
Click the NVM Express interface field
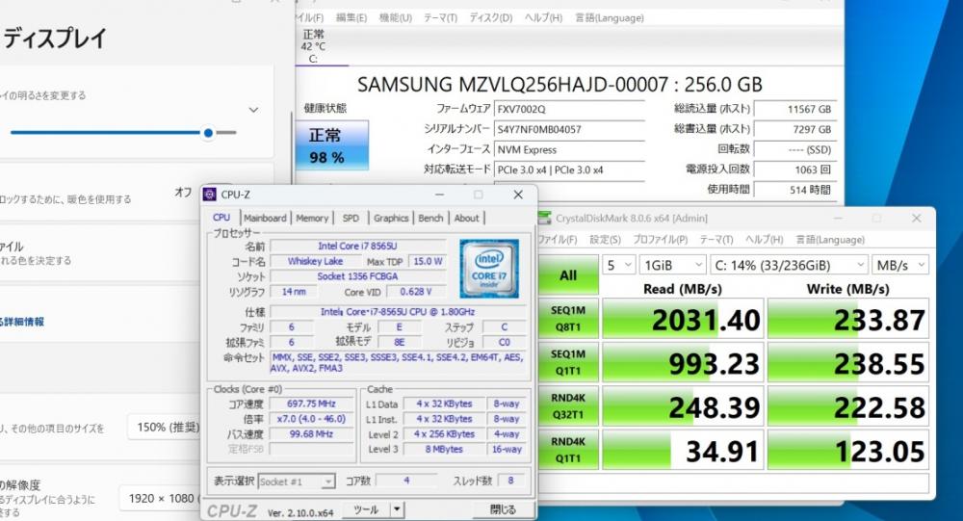coord(569,149)
